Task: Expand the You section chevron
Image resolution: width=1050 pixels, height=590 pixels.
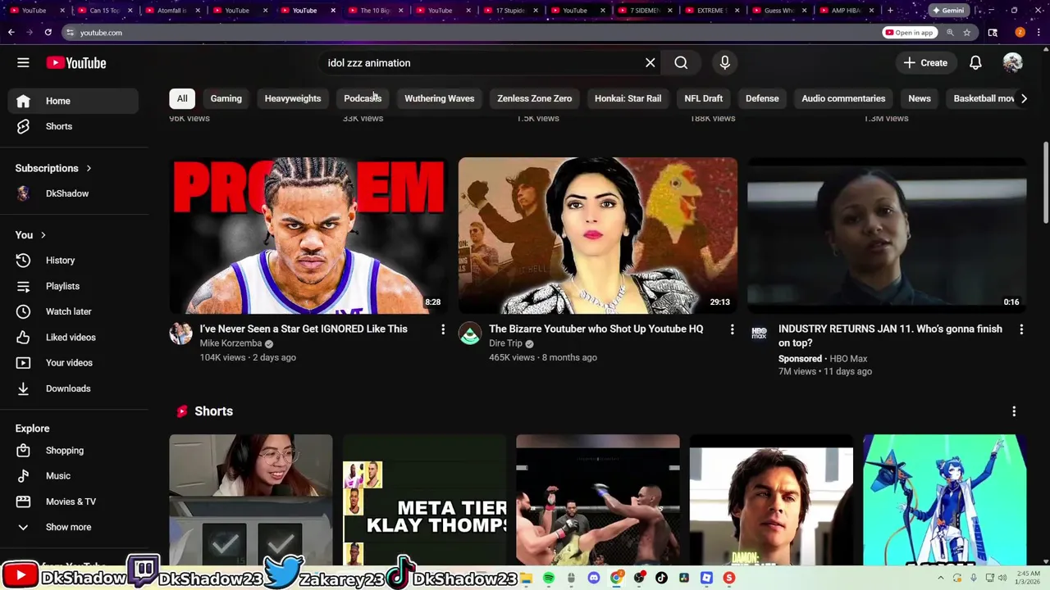Action: point(43,235)
